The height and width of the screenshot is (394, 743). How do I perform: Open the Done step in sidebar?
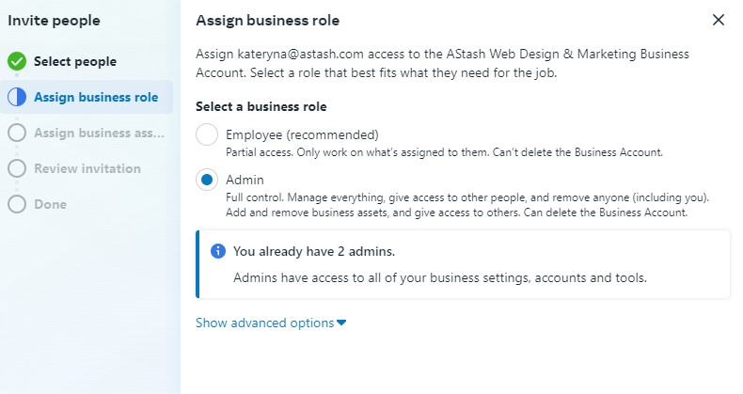tap(50, 205)
